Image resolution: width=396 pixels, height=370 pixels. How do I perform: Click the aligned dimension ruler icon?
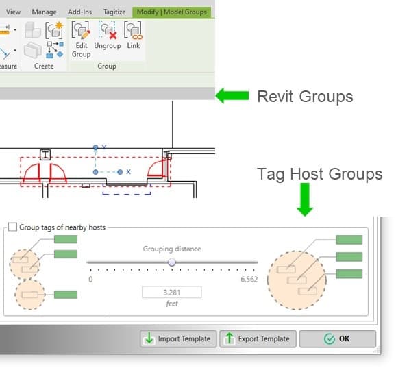point(5,29)
